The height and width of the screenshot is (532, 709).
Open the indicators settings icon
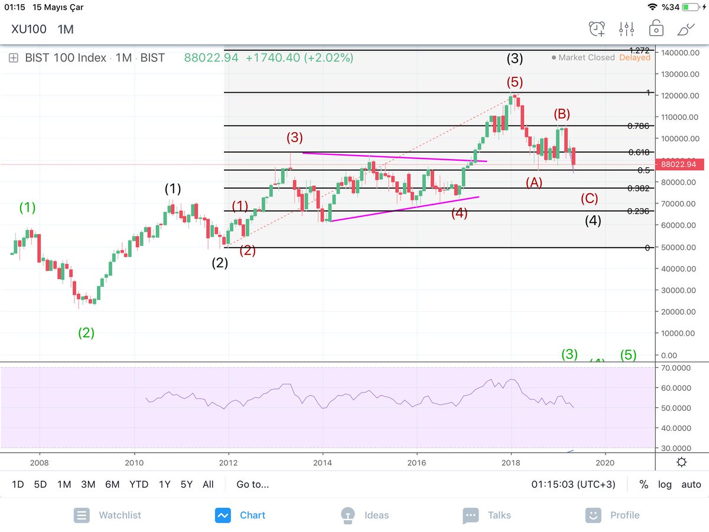pyautogui.click(x=626, y=28)
